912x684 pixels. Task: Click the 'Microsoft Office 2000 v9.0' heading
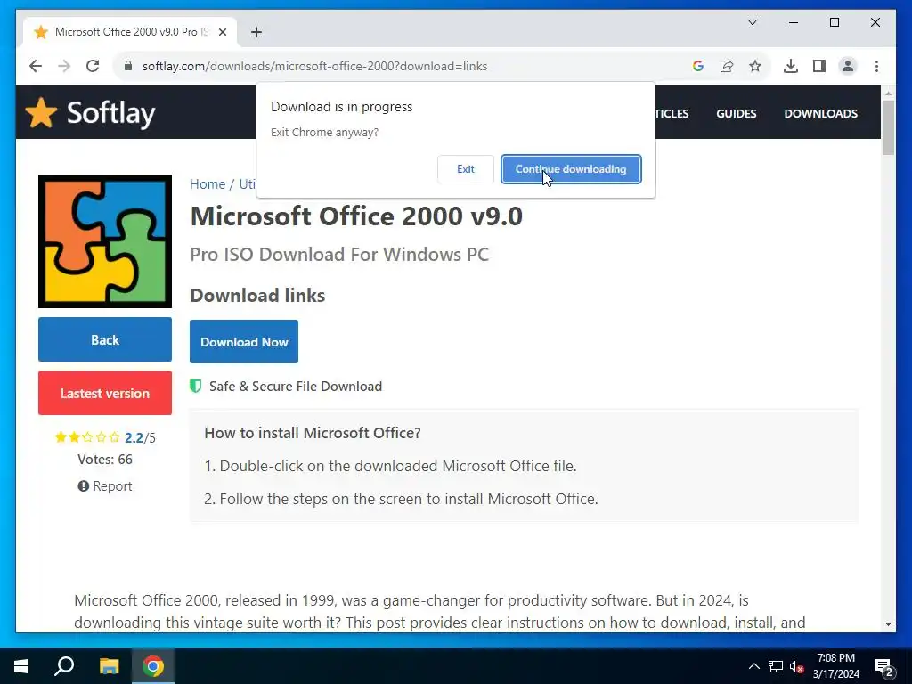click(x=356, y=216)
